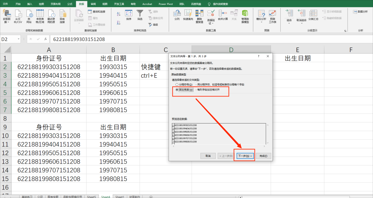Open the 百度网盘 ribbon tab

[x=196, y=4]
